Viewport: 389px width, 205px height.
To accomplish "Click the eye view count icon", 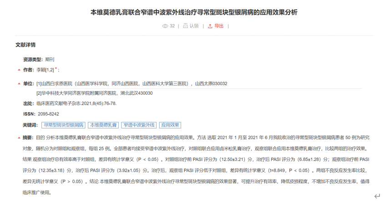I will (165, 26).
